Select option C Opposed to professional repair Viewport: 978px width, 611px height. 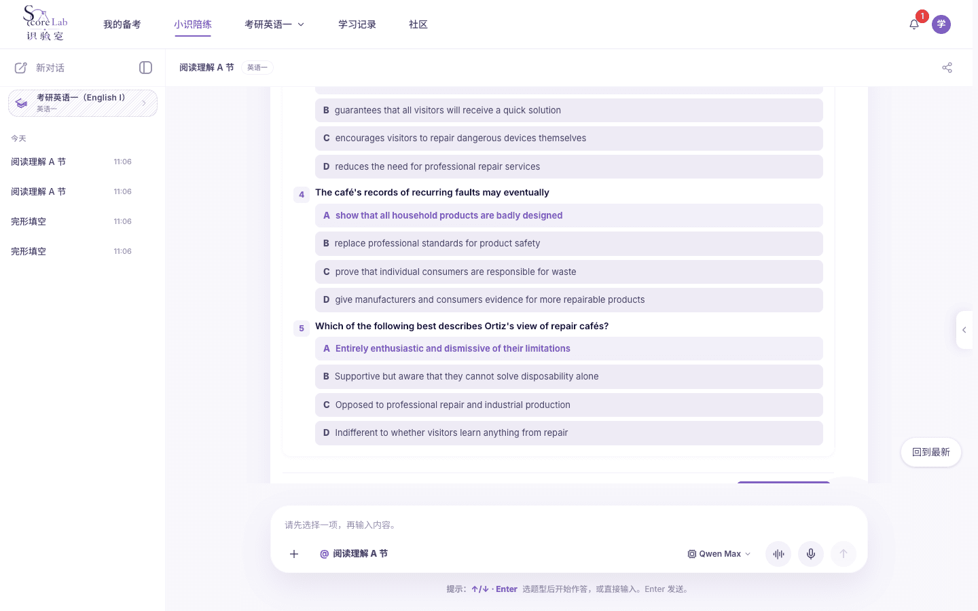[569, 405]
